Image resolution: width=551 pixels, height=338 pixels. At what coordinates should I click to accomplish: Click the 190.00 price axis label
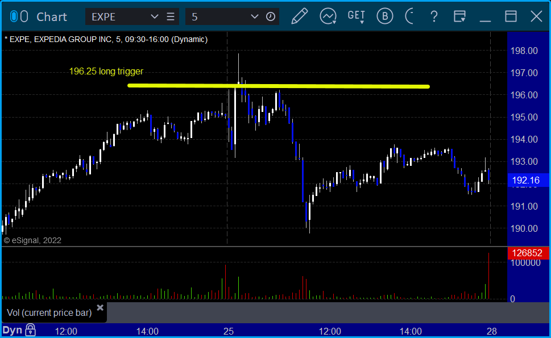(x=524, y=228)
